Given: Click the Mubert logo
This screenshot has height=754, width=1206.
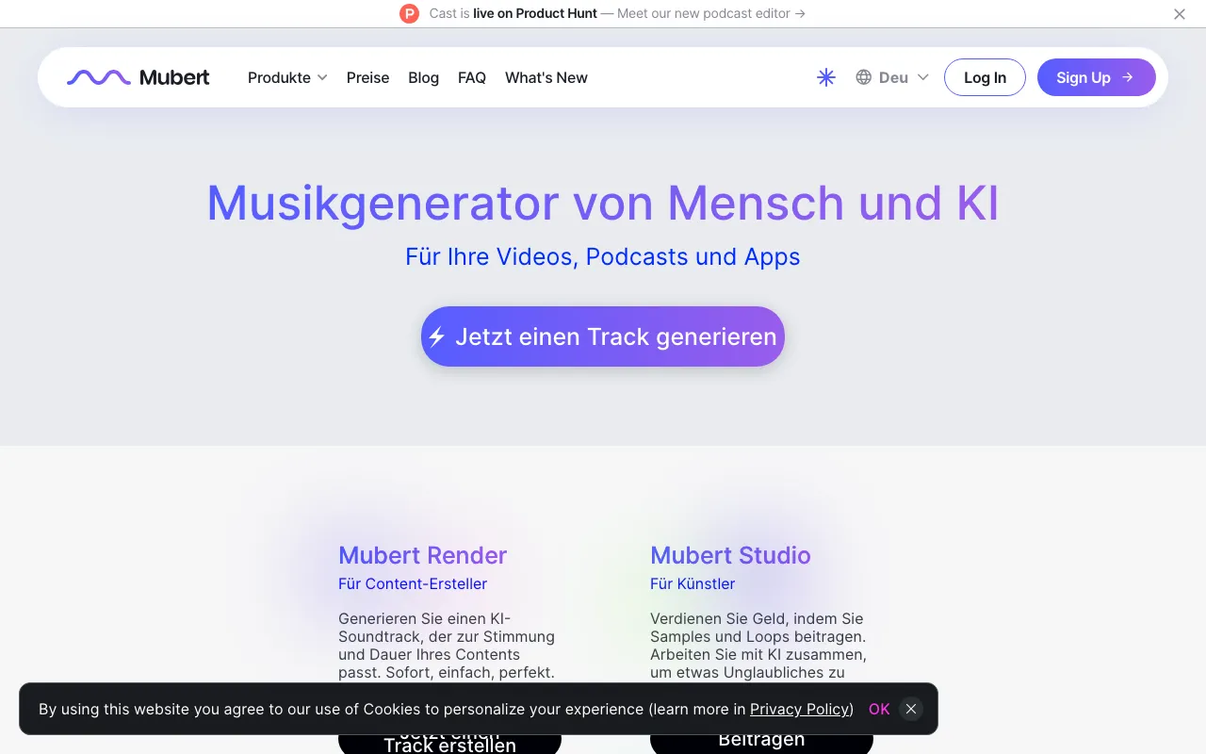Looking at the screenshot, I should coord(139,77).
